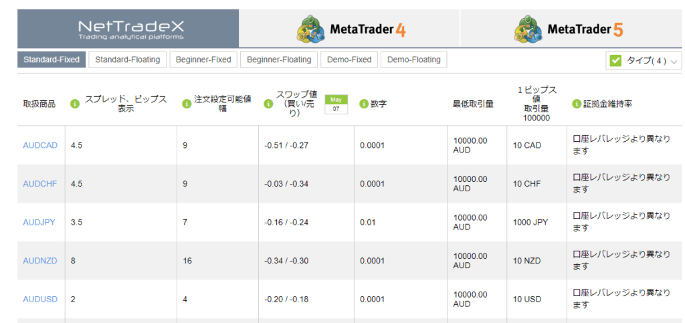Click swap value -0.16 / -0.24

[286, 222]
